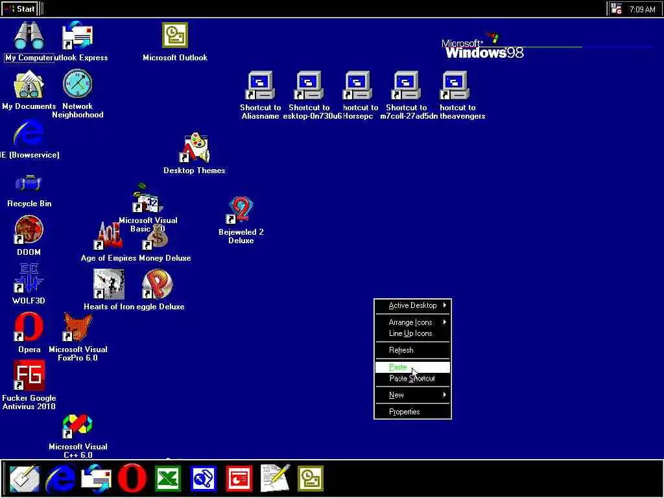Click the Shortcut to theavengers icon
The image size is (664, 498).
455,85
